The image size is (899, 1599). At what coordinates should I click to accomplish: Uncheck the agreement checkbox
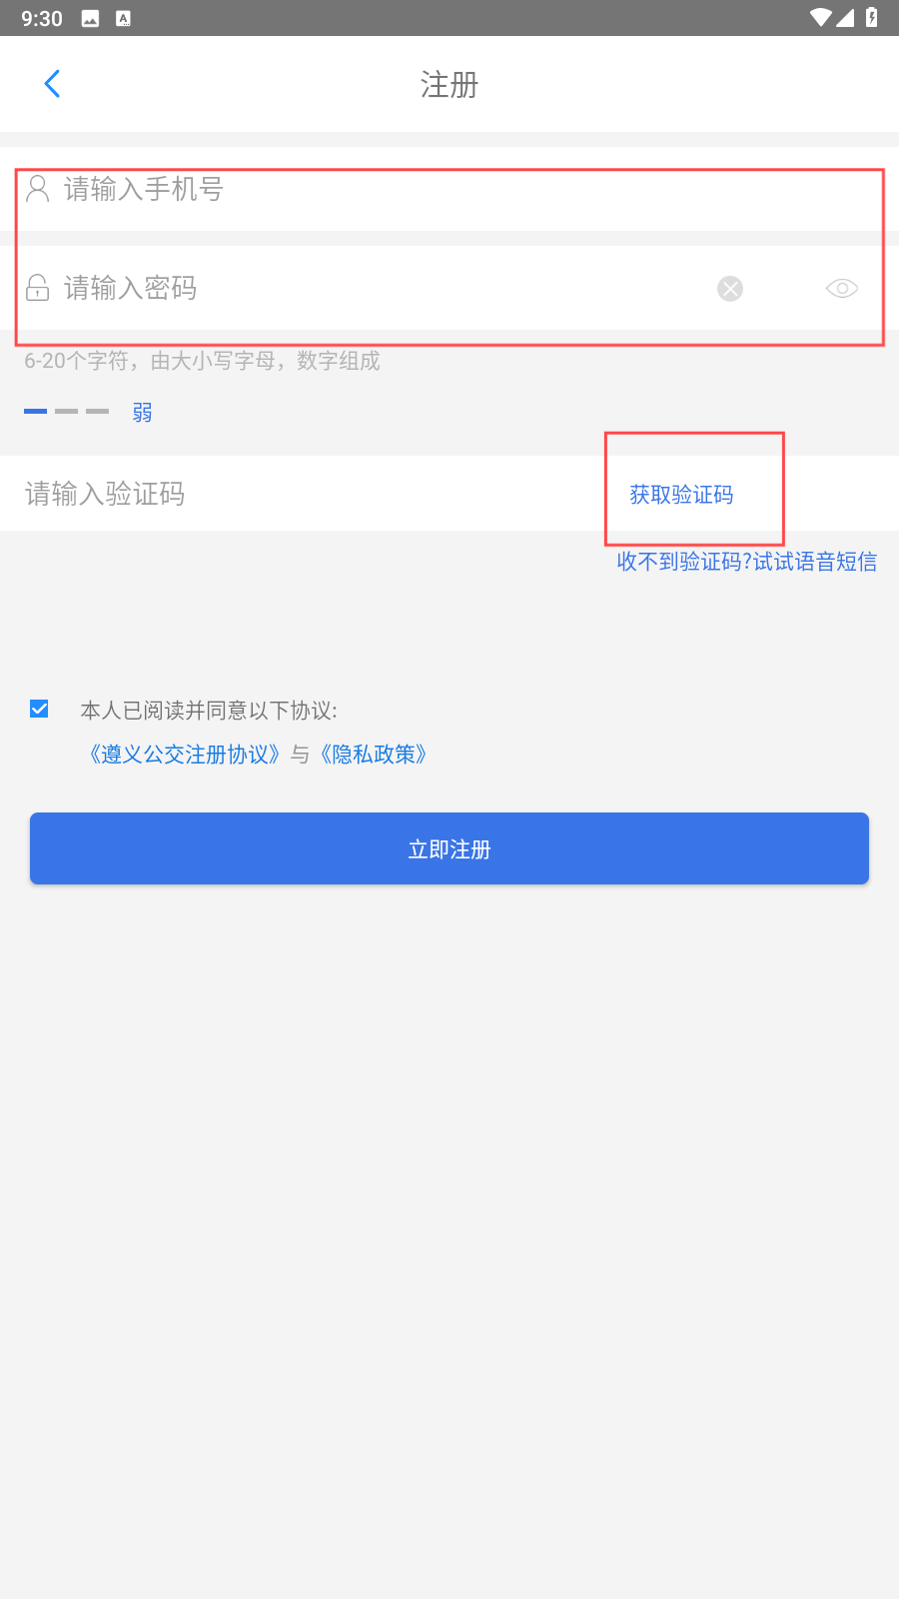click(x=40, y=709)
